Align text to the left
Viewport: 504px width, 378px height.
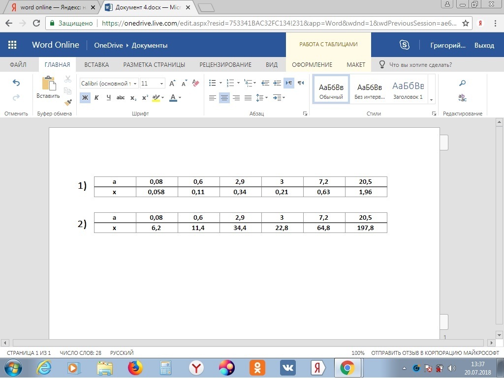[213, 97]
